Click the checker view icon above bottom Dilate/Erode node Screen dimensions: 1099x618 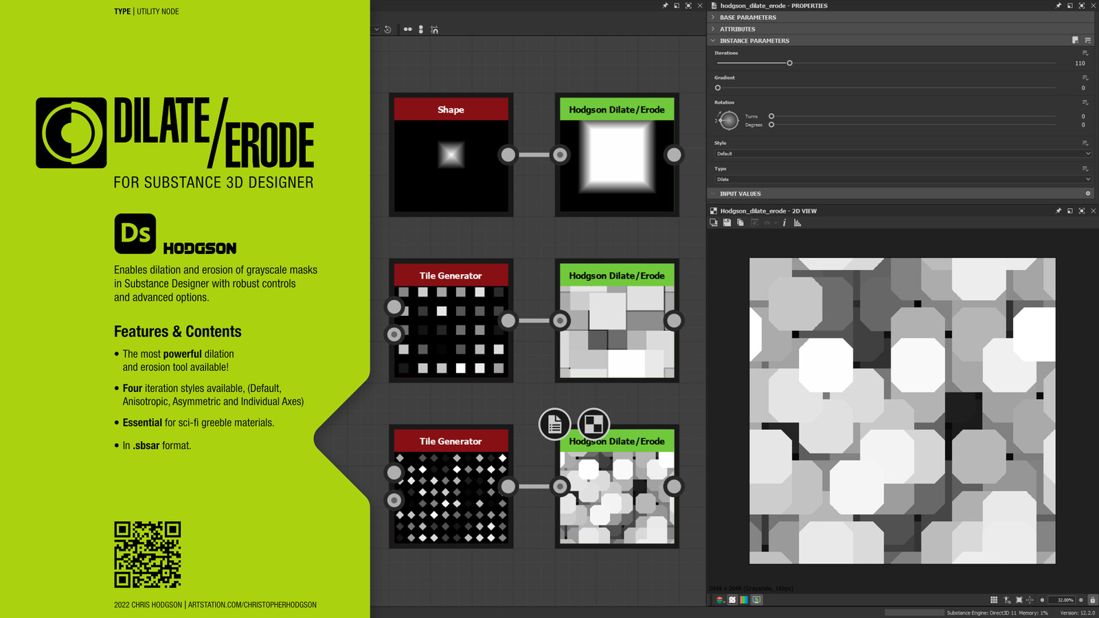click(593, 424)
